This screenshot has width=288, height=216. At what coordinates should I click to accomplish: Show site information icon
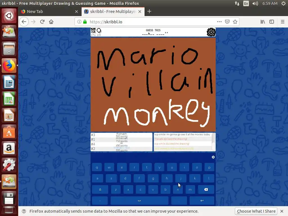tap(79, 22)
